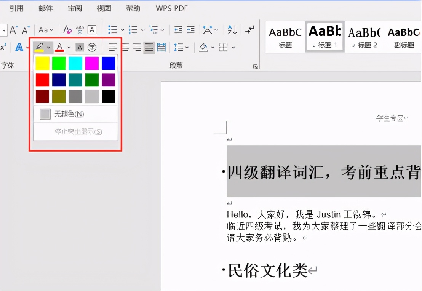Expand the numbering list dropdown arrow
Image resolution: width=422 pixels, height=291 pixels.
tap(143, 30)
